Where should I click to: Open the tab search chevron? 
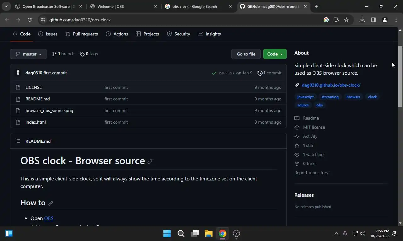(x=6, y=6)
